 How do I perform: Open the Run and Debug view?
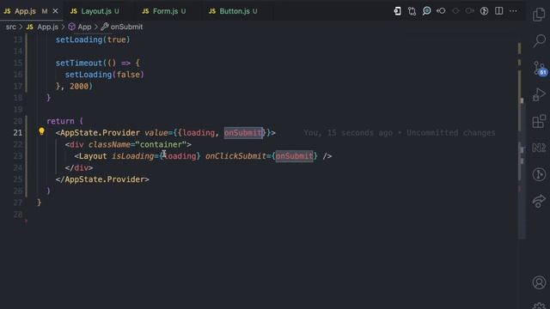coord(539,94)
